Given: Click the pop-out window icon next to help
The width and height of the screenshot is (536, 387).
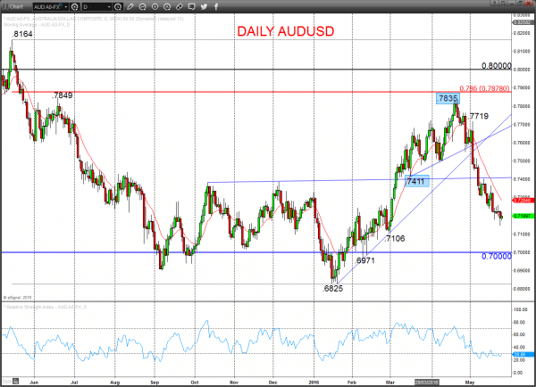Looking at the screenshot, I should point(503,3).
